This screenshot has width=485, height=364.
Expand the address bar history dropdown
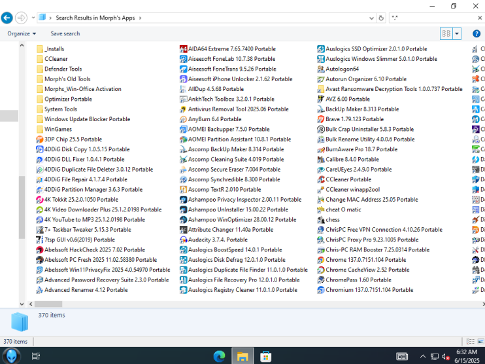point(371,18)
